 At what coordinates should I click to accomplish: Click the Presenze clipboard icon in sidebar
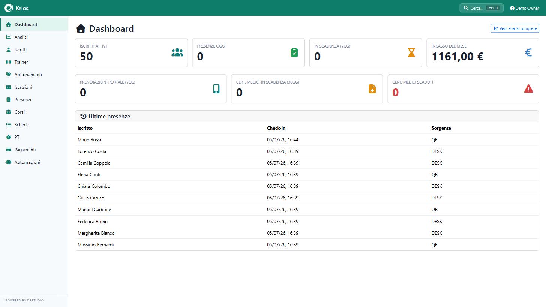pyautogui.click(x=8, y=100)
